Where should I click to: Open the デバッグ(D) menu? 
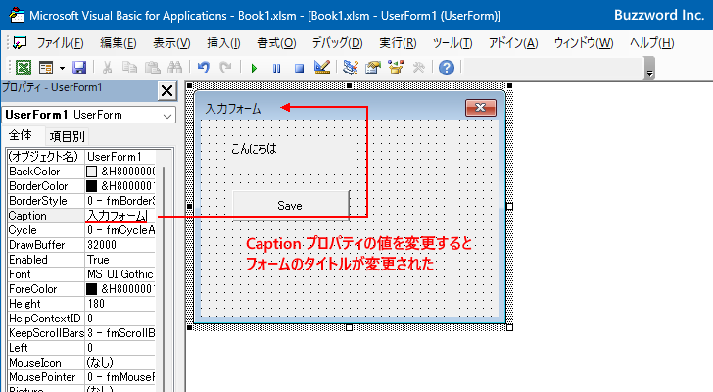(337, 43)
